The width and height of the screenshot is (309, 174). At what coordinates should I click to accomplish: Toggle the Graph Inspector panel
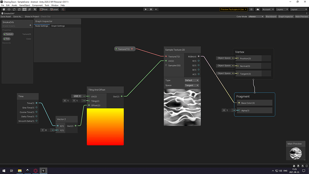(286, 17)
